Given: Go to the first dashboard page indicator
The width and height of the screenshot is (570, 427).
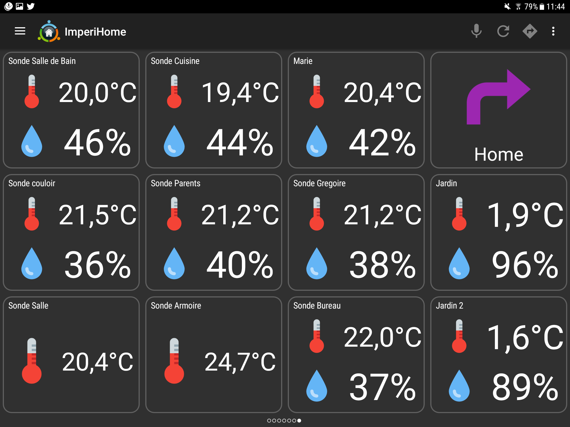Looking at the screenshot, I should pos(269,421).
